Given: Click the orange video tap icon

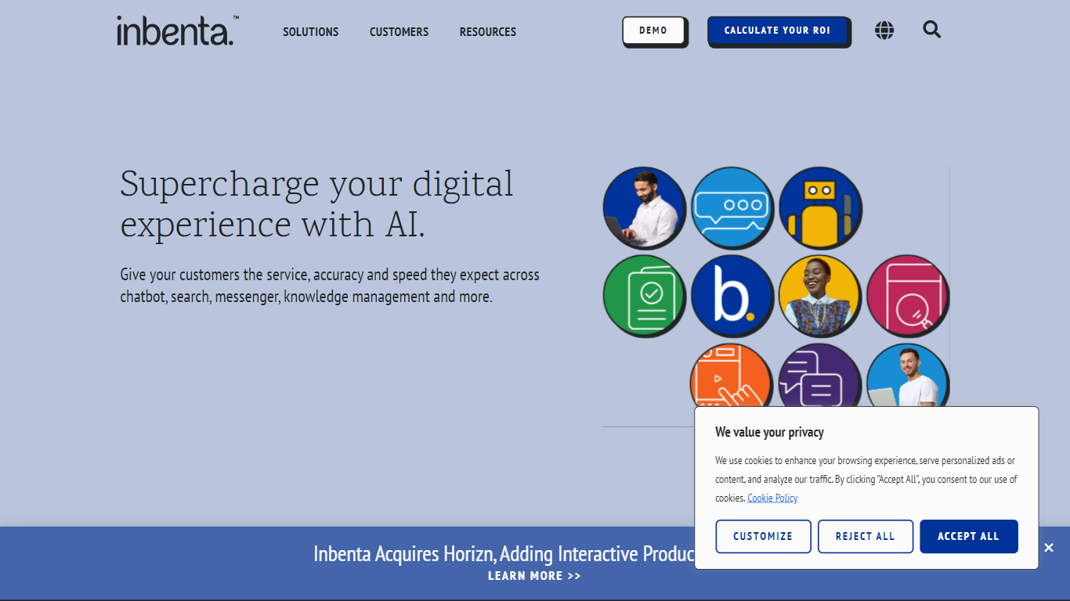Looking at the screenshot, I should (730, 378).
